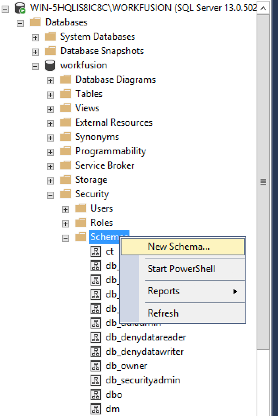The width and height of the screenshot is (278, 416).
Task: Expand the Service Broker node
Action: point(50,167)
